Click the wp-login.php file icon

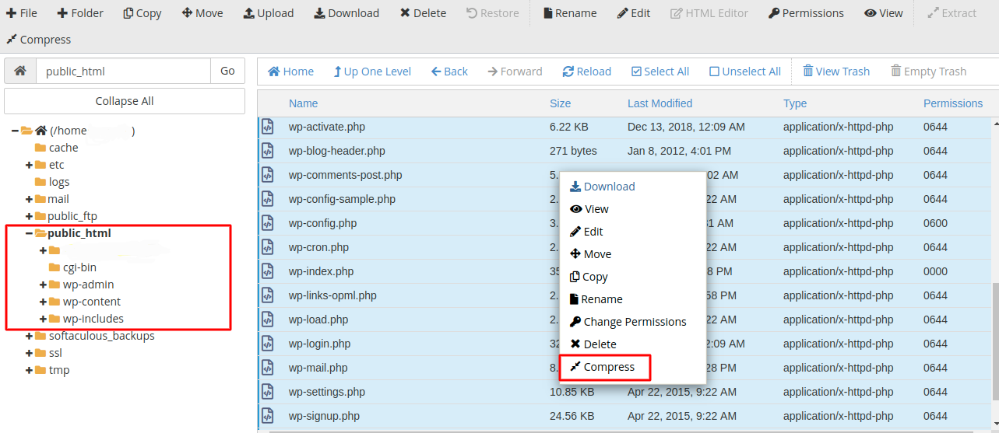[x=268, y=344]
